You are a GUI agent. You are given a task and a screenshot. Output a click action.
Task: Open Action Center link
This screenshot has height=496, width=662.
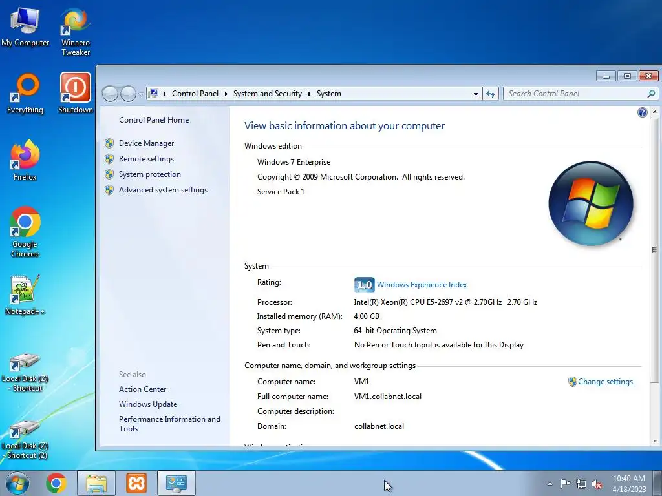pos(142,389)
